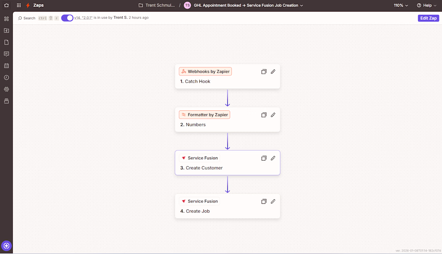This screenshot has height=254, width=442.
Task: Open the sidebar calendar icon
Action: click(x=6, y=66)
